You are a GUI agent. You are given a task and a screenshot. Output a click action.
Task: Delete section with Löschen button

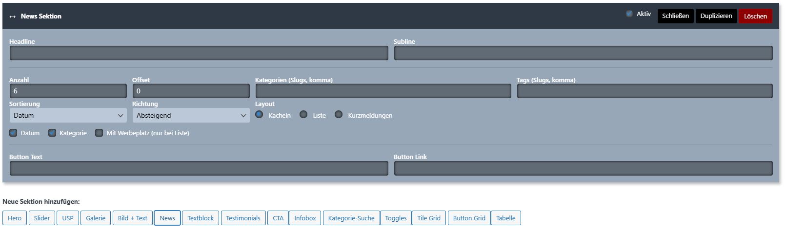coord(755,16)
